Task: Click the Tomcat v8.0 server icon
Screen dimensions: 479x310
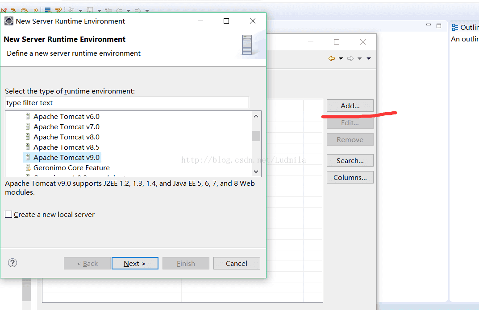Action: point(28,137)
